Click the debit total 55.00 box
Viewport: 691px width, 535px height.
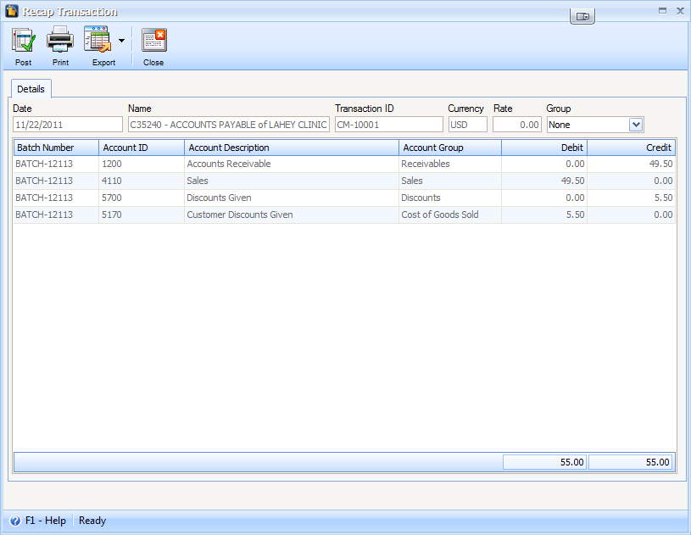point(544,462)
